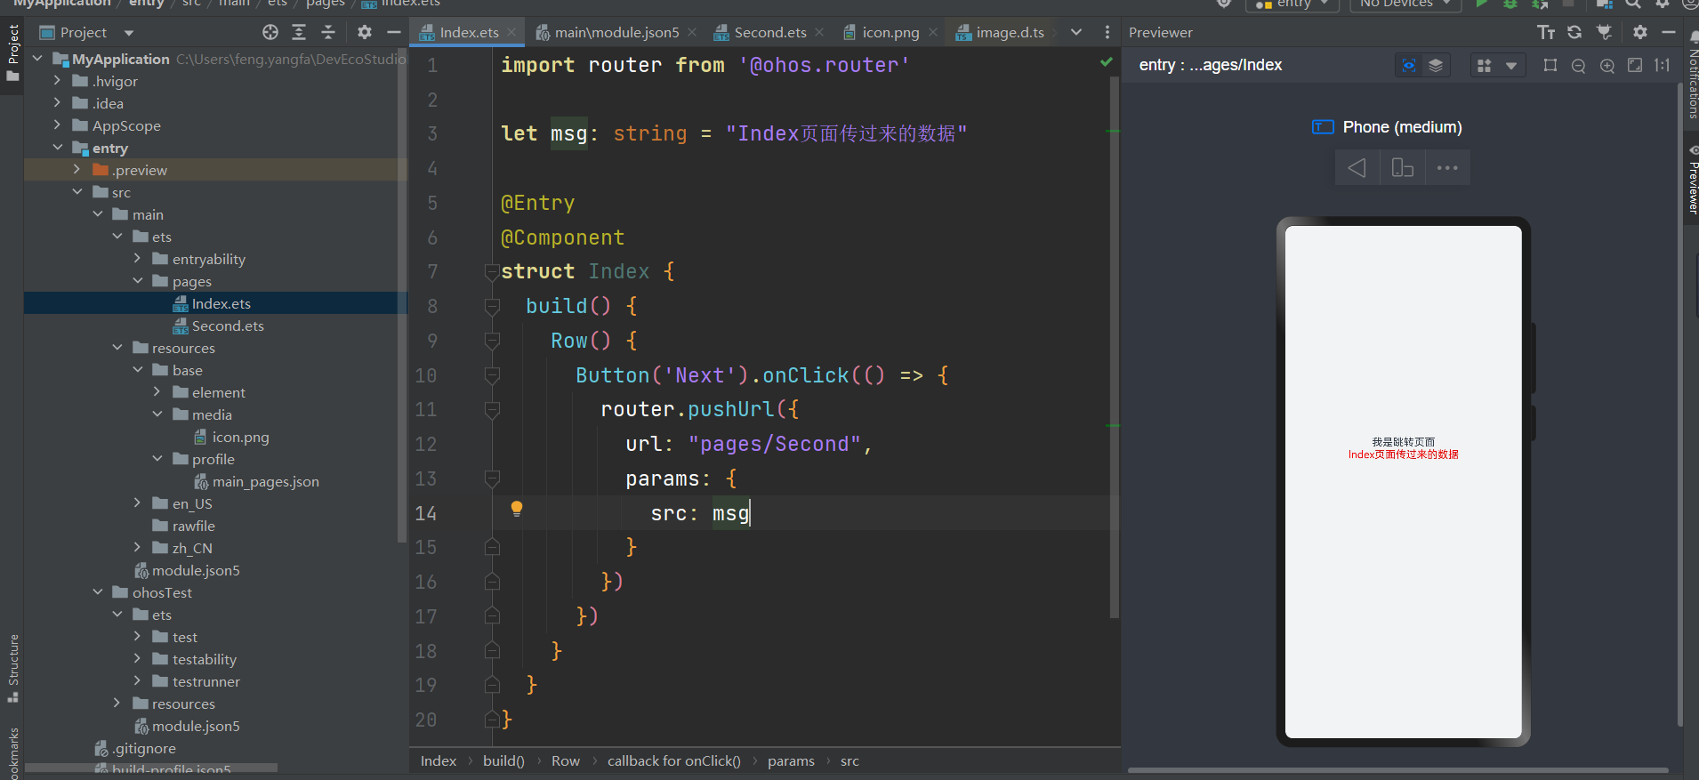Toggle fold marker at params line 13
Screen dimensions: 1699x780
492,478
